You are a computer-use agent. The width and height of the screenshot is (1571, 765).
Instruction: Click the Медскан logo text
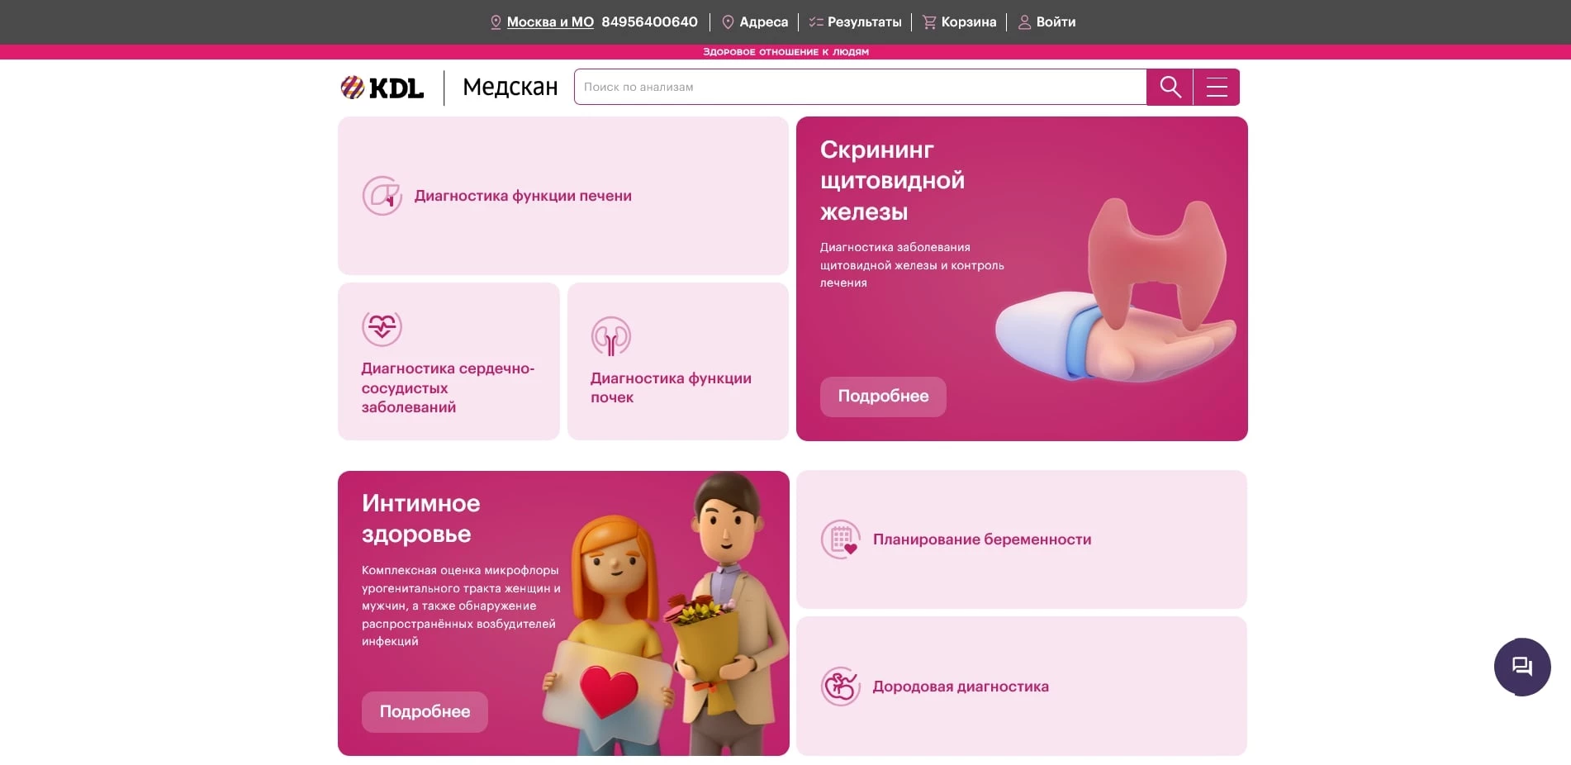pos(510,88)
